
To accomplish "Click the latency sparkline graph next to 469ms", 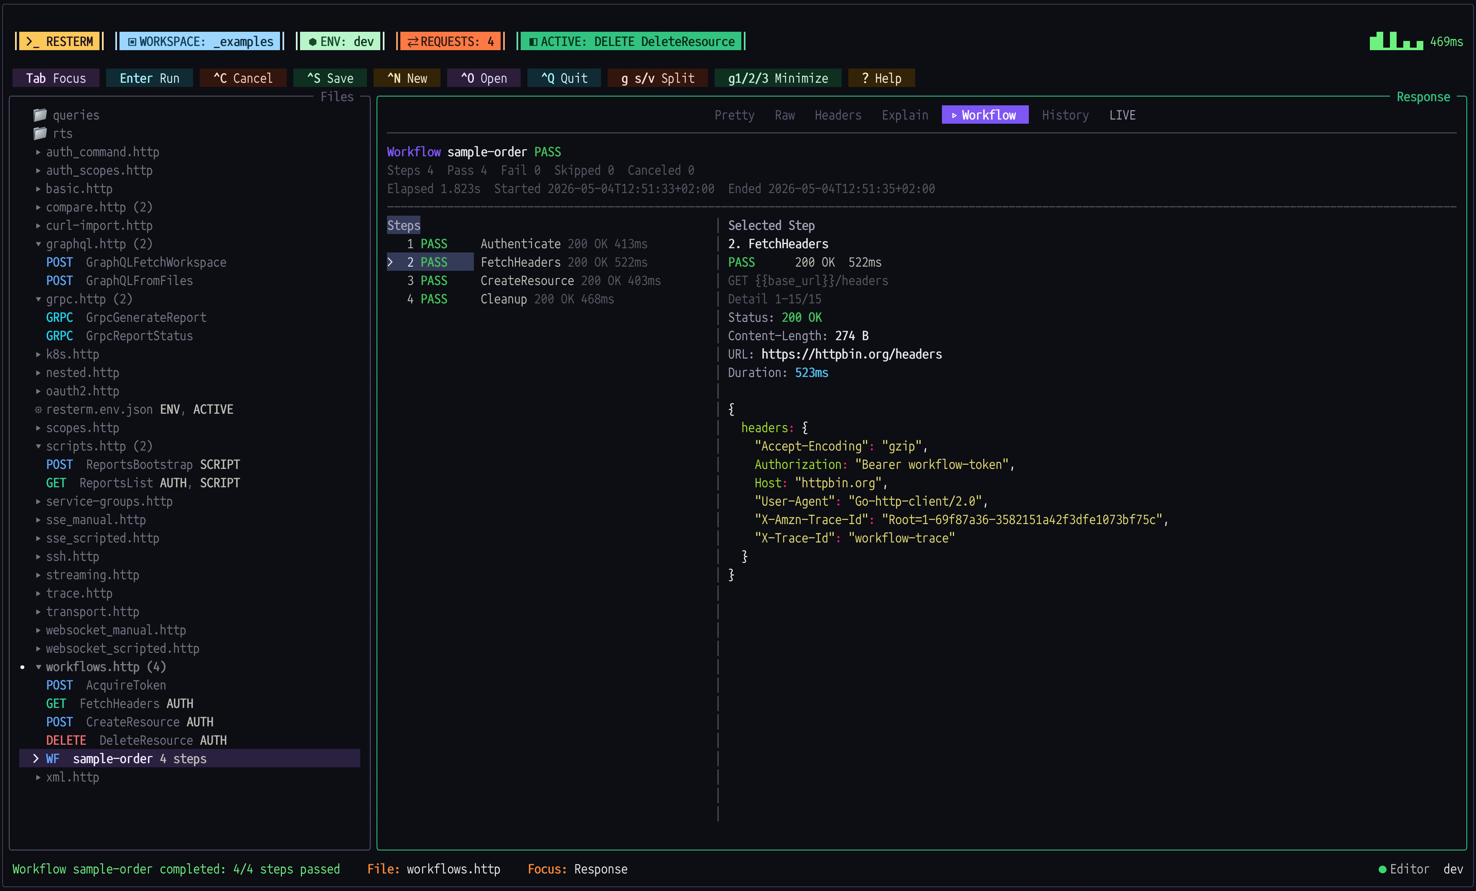I will click(1396, 41).
